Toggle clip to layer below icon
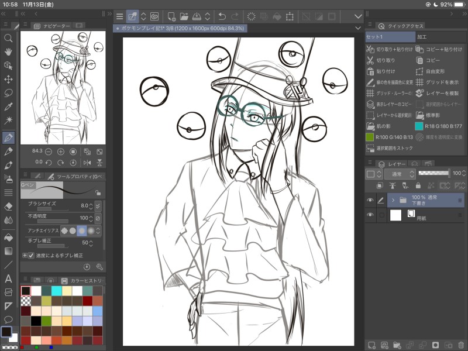Viewport: 468px width, 351px height. [x=380, y=185]
